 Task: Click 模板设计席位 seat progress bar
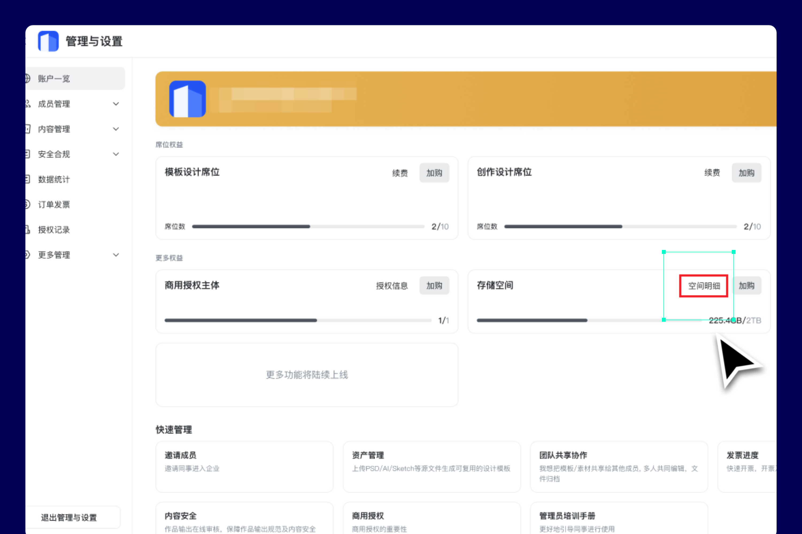click(308, 226)
